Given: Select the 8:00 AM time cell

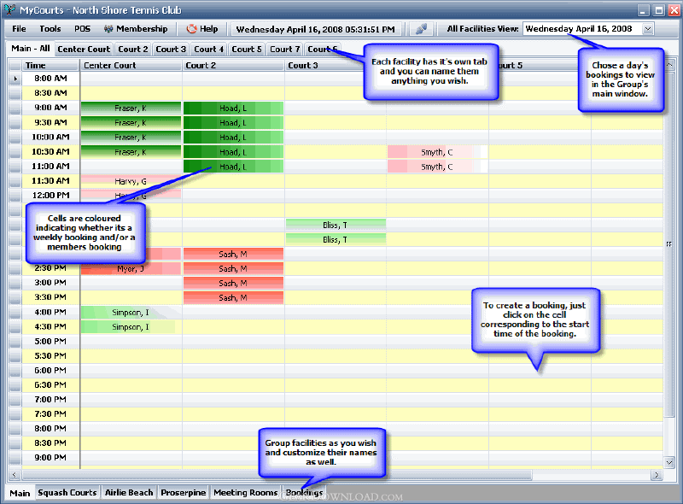Looking at the screenshot, I should point(50,79).
